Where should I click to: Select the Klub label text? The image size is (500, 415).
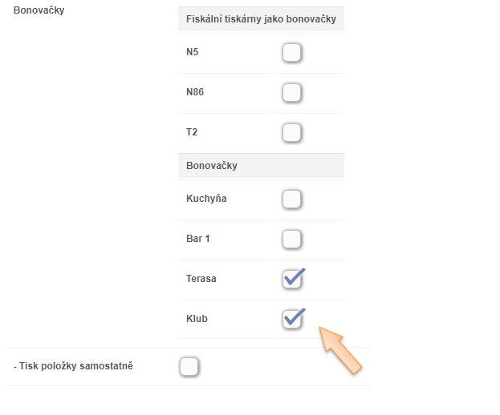tap(197, 319)
